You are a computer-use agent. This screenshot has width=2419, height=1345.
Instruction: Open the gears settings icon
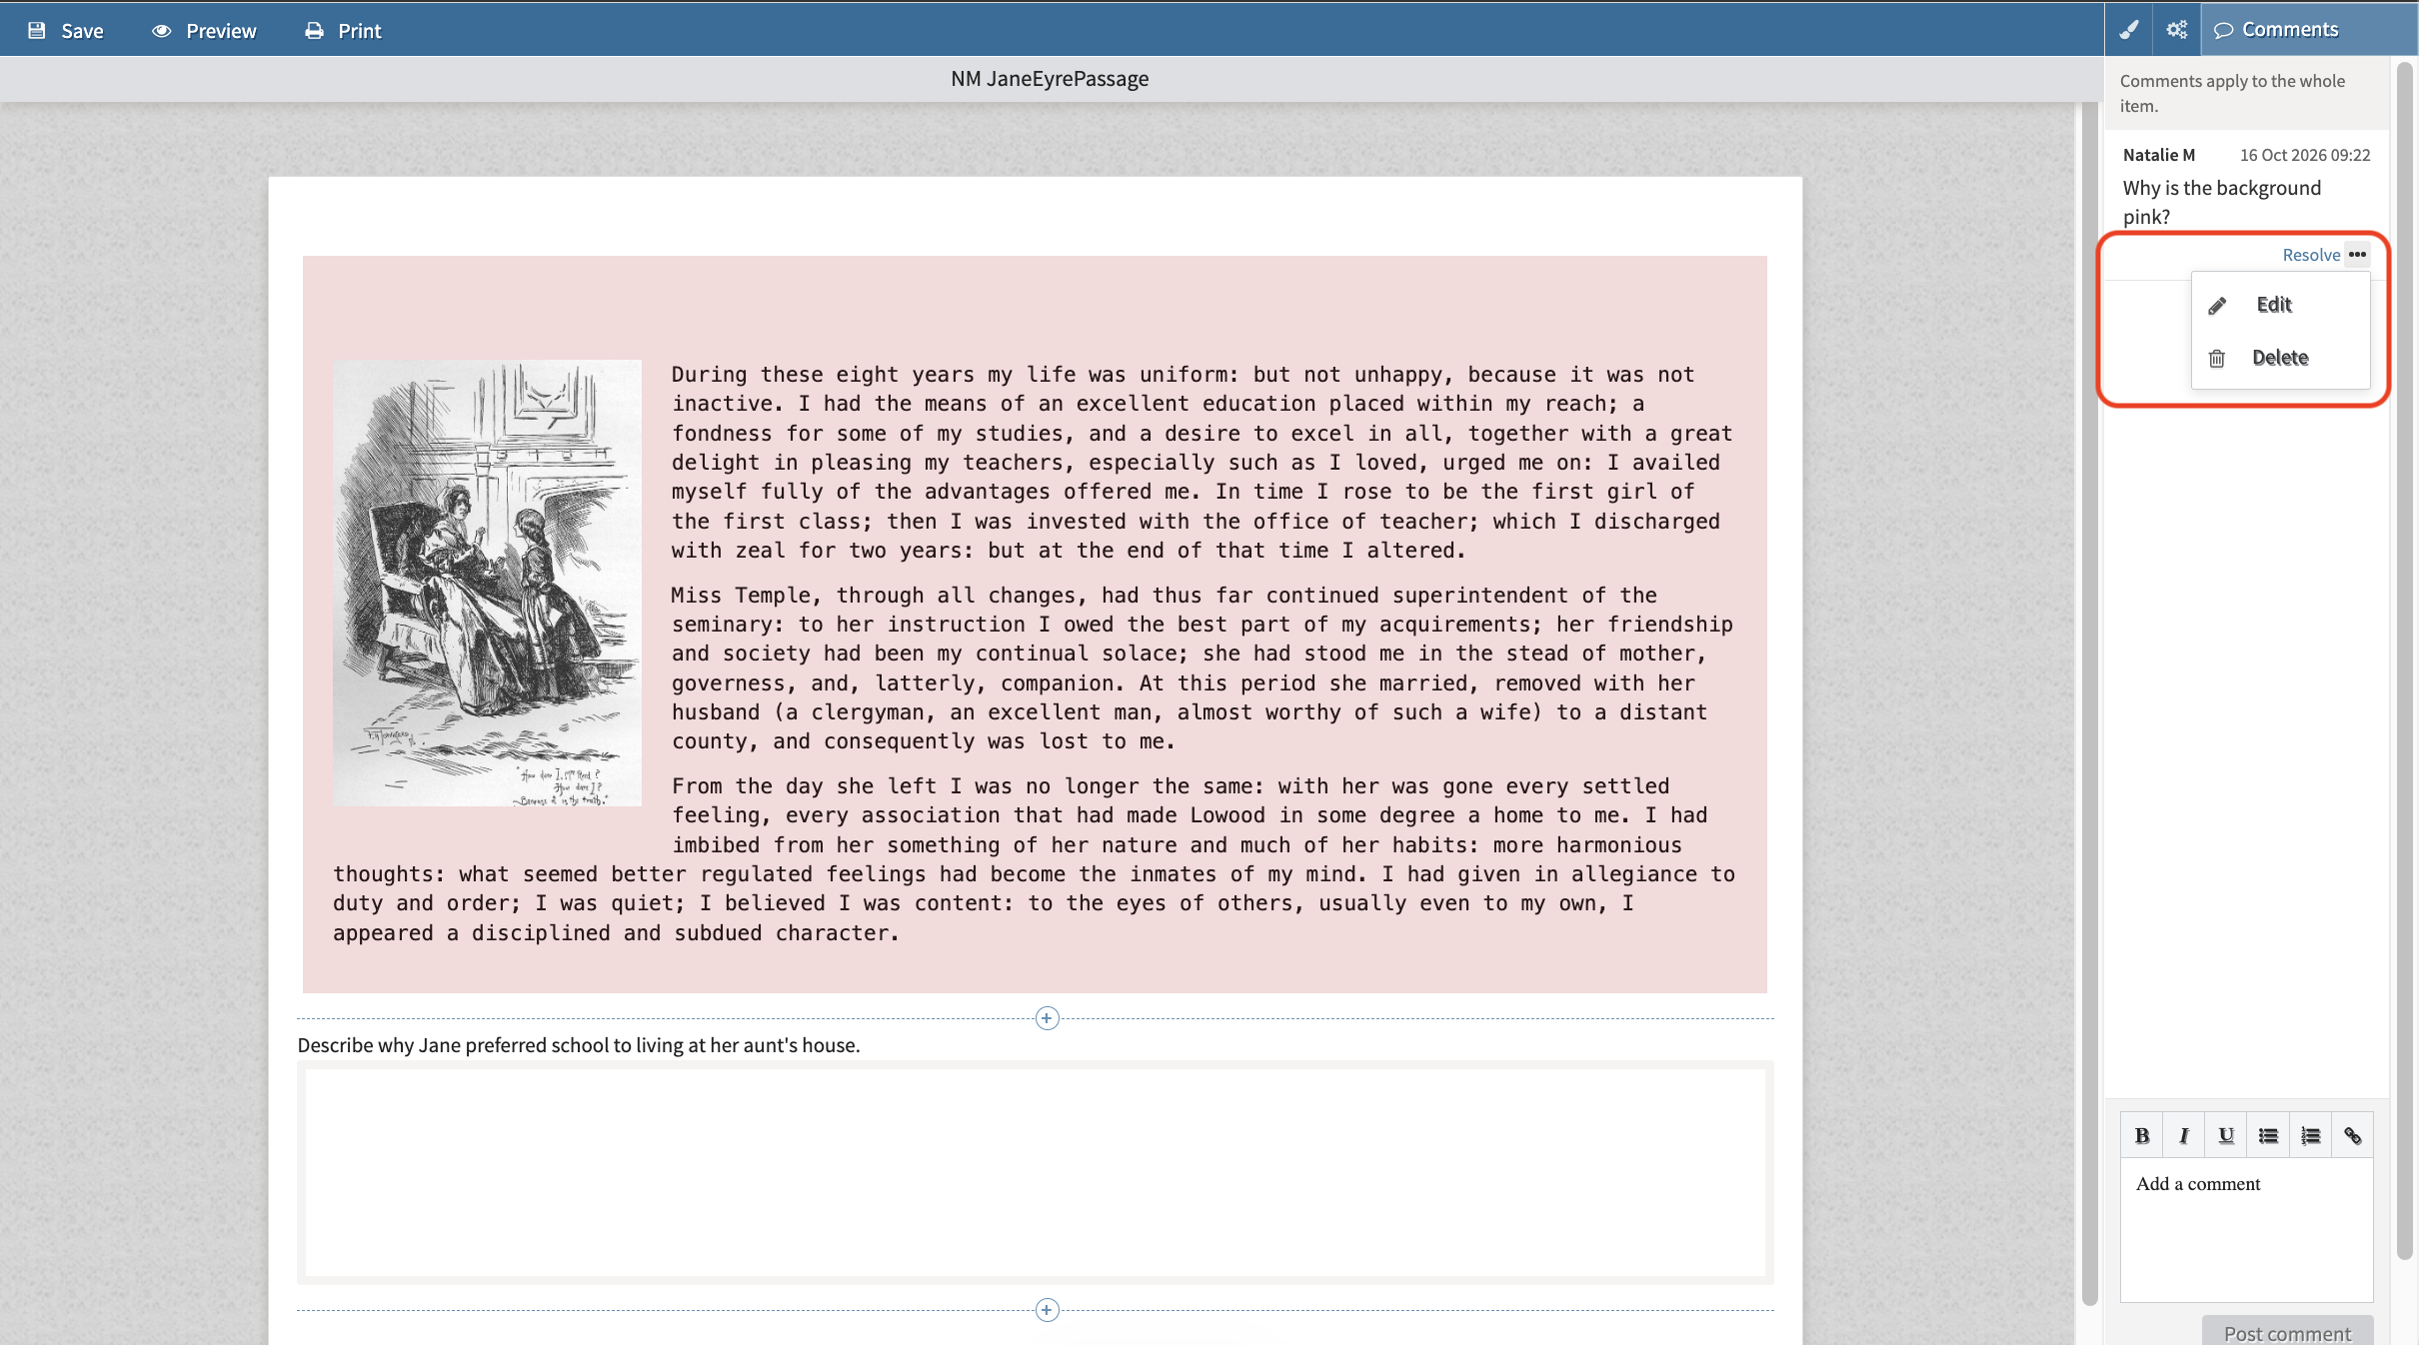(2176, 29)
